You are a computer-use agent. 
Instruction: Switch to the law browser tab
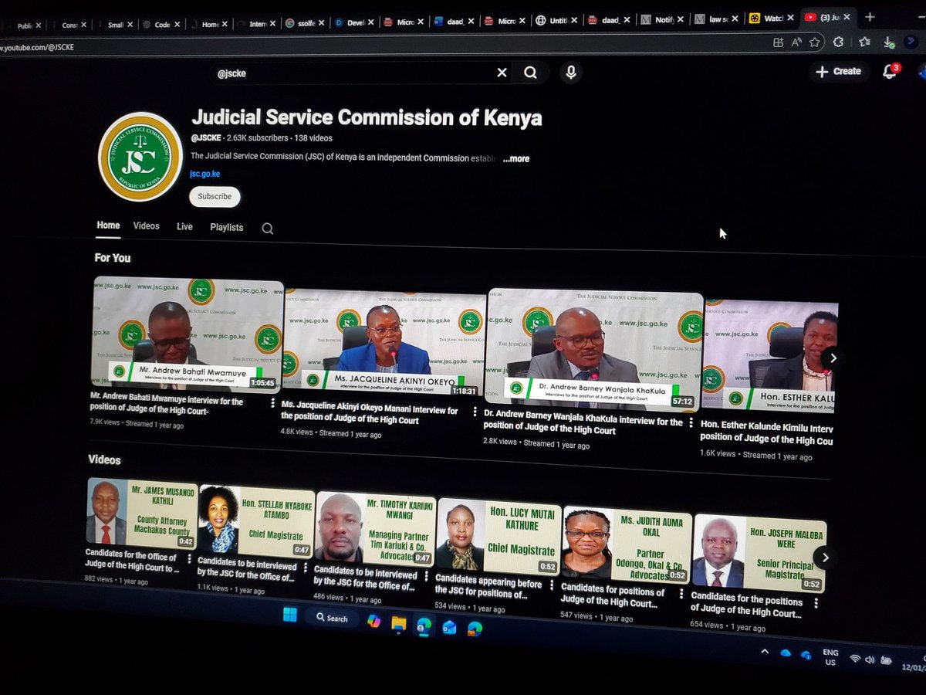click(x=717, y=19)
